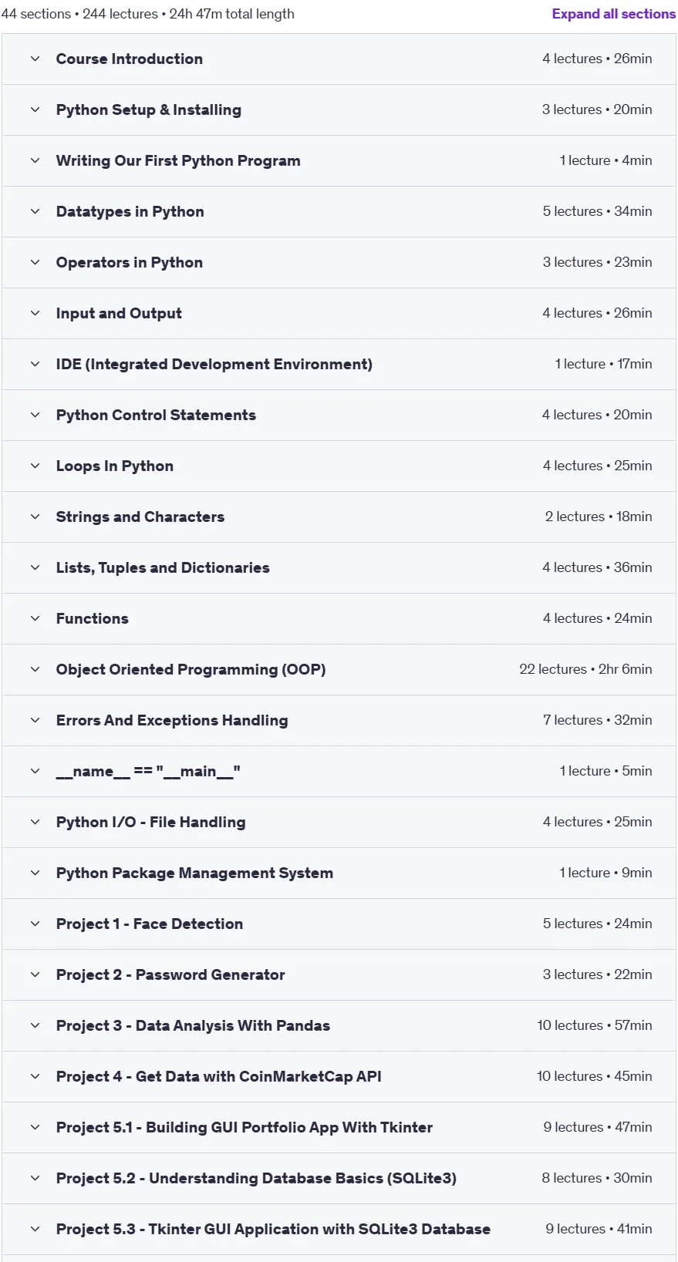Expand chevron beside Operators in Python
The height and width of the screenshot is (1262, 678).
[35, 262]
